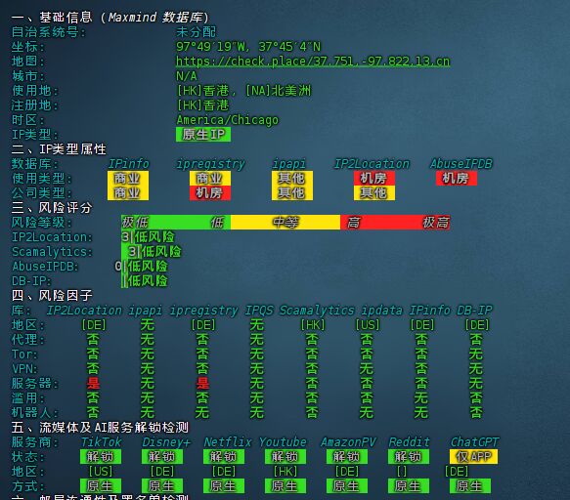This screenshot has height=500, width=570.
Task: Click the 原生 badge under Reddit
Action: point(409,486)
